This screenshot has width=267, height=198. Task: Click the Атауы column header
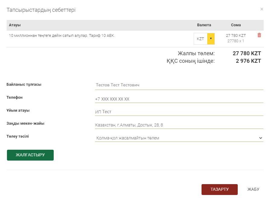(15, 25)
